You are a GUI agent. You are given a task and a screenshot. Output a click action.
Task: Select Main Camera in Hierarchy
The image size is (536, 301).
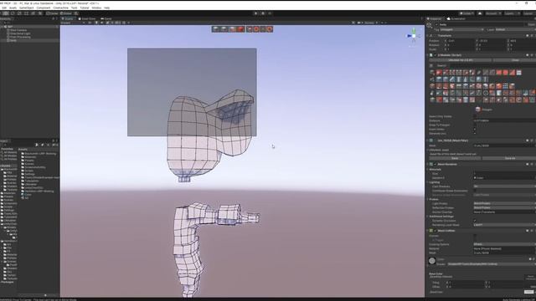(x=18, y=30)
